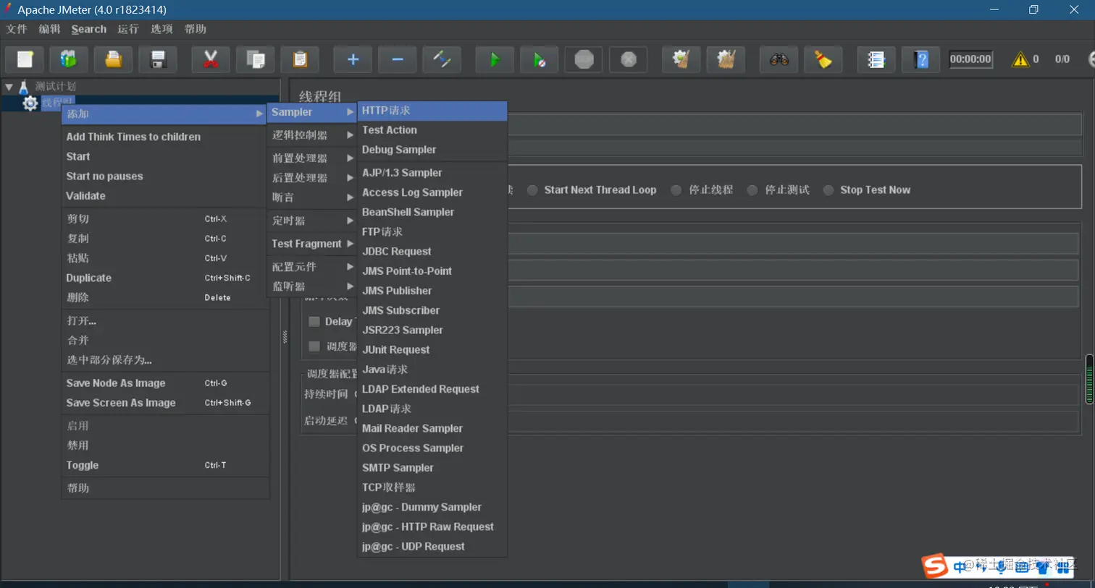Choose JDBC Request sampler
The width and height of the screenshot is (1095, 588).
(x=432, y=252)
